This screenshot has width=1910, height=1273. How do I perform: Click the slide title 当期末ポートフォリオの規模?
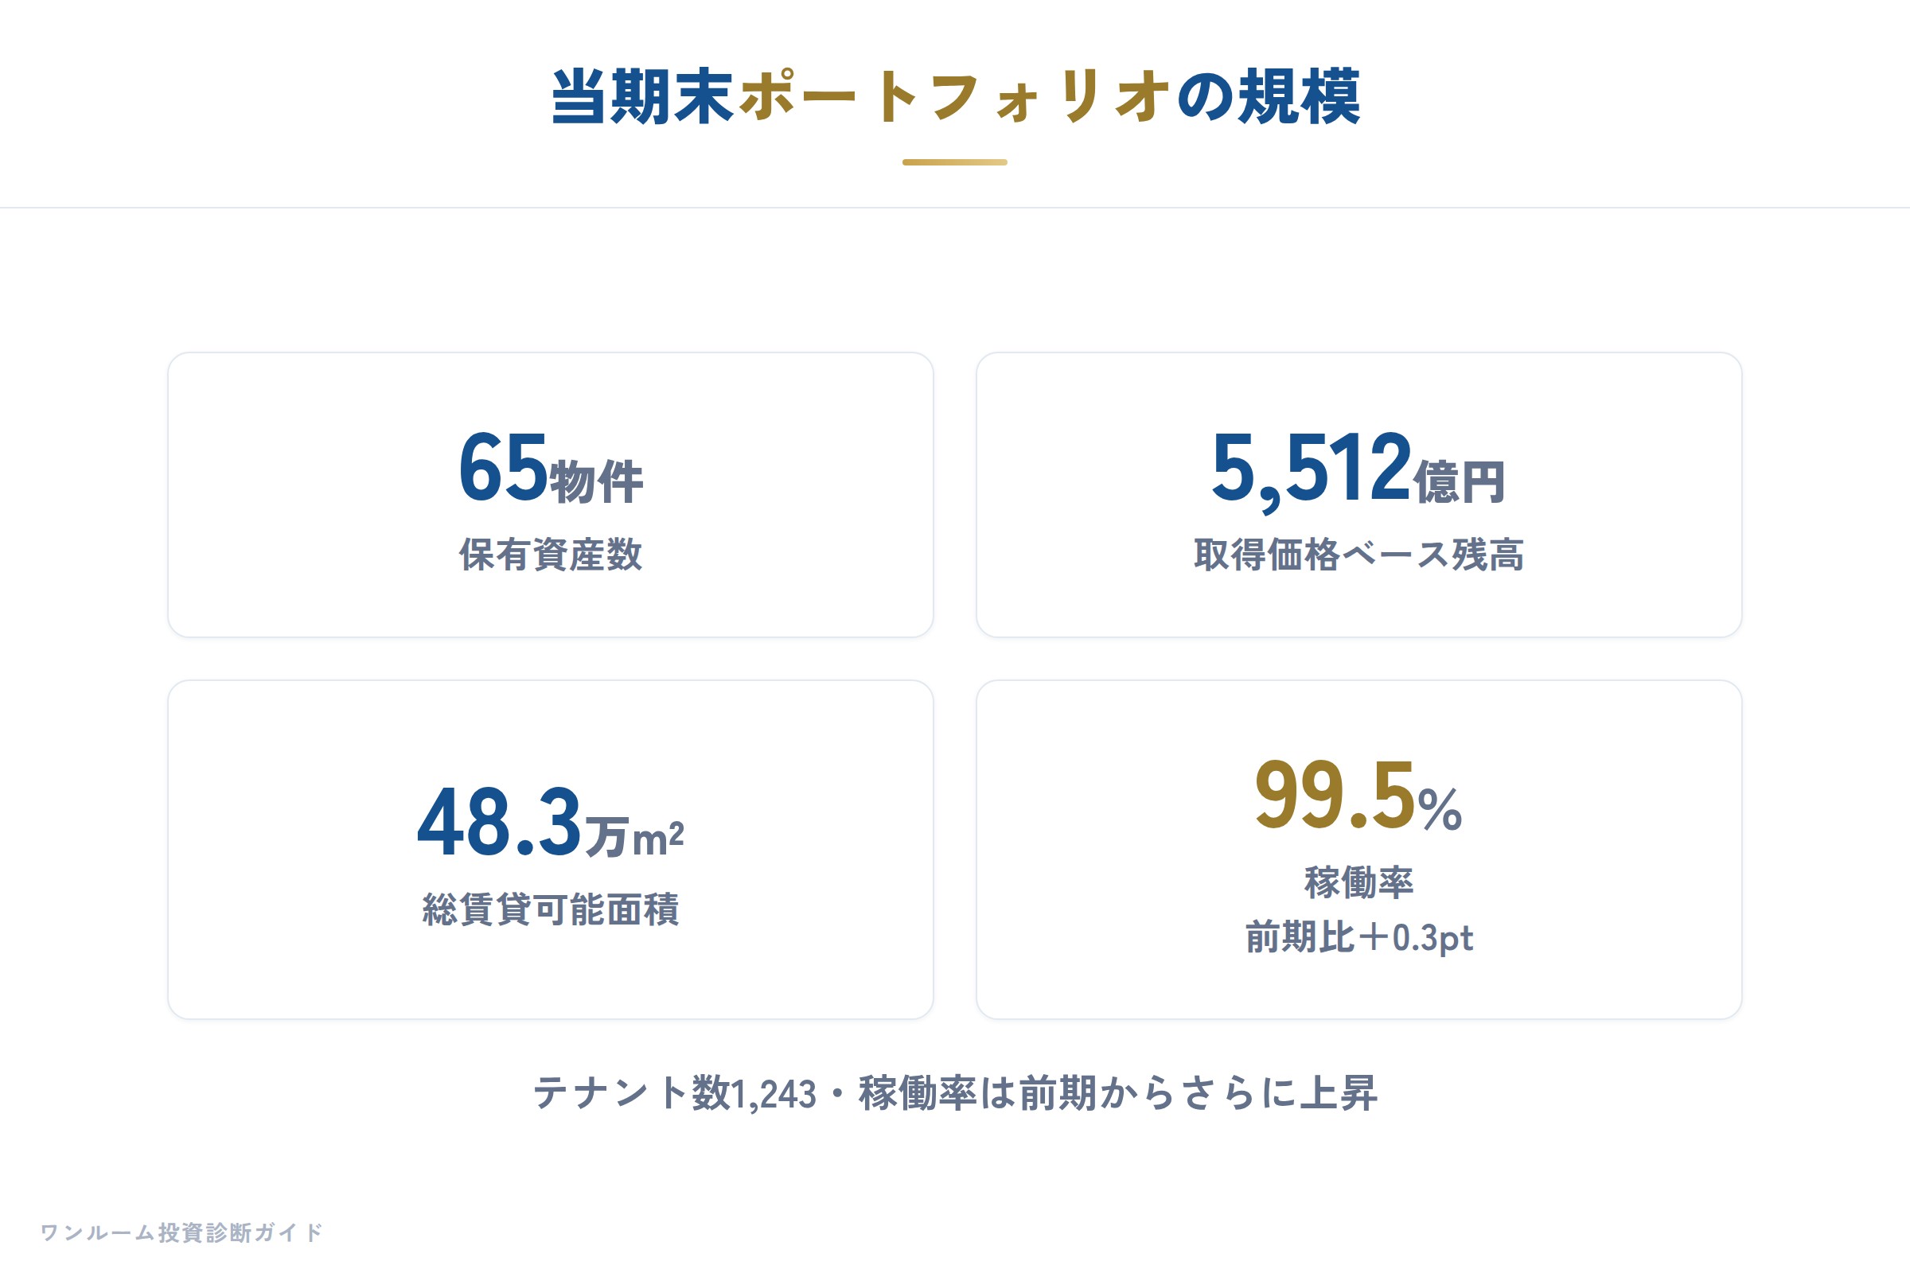pos(955,96)
